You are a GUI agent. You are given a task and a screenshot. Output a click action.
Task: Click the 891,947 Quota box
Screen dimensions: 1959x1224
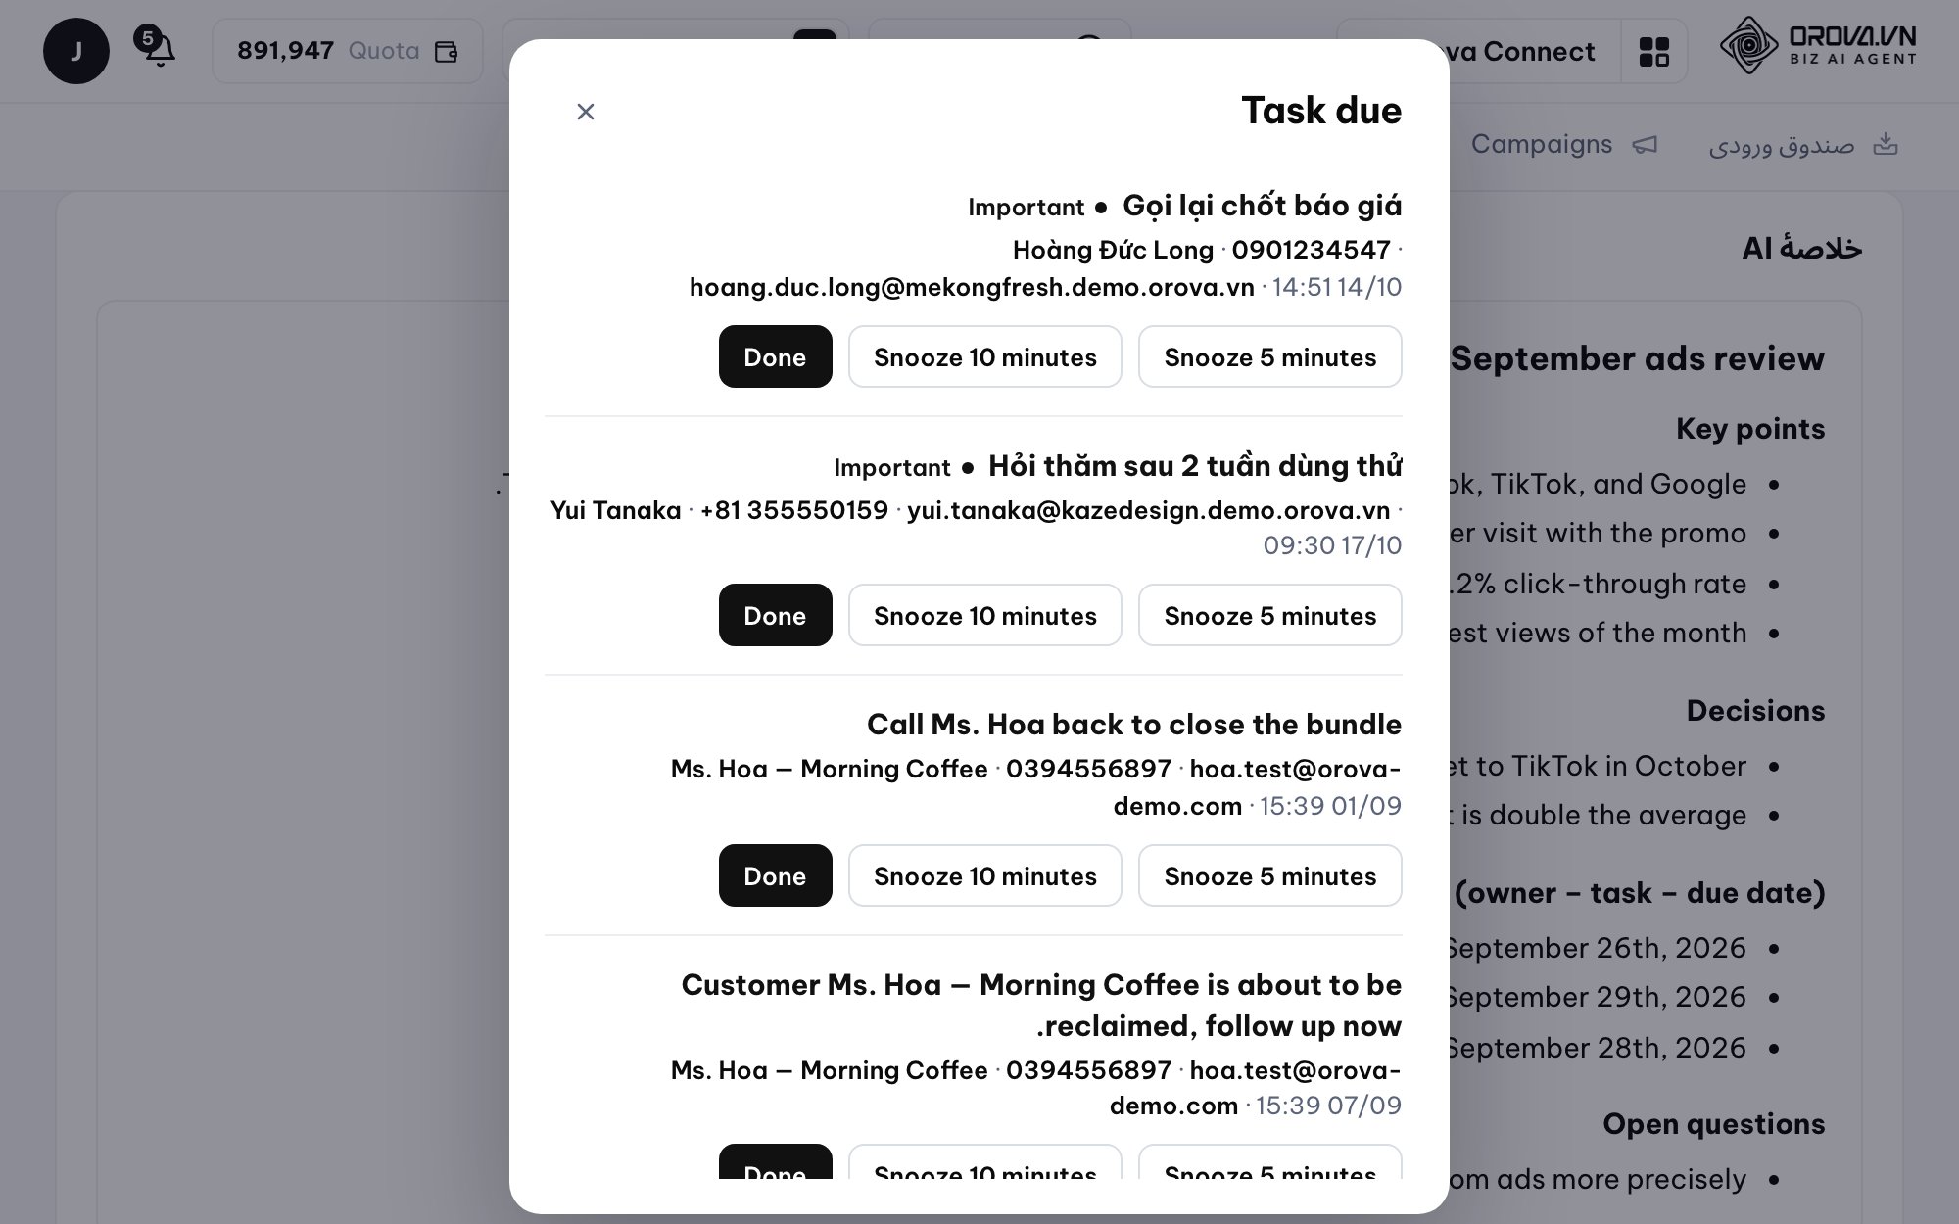click(x=347, y=51)
